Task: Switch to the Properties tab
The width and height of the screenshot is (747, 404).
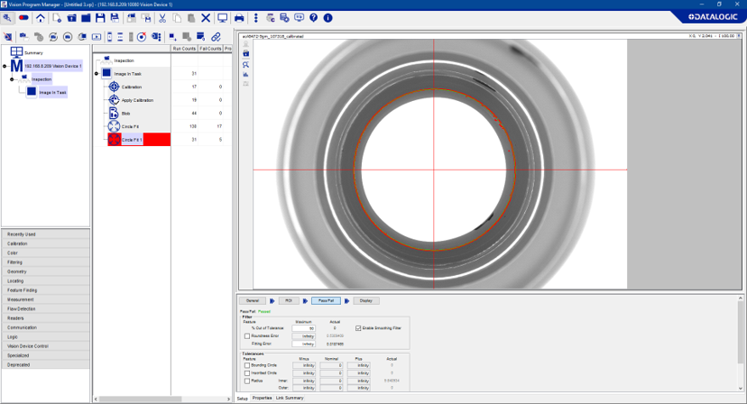Action: point(262,398)
